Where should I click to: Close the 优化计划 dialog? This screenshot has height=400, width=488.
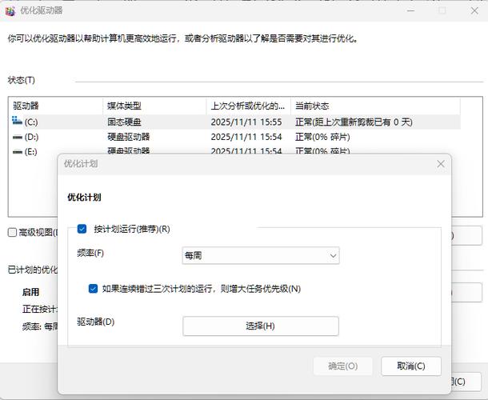(x=440, y=164)
